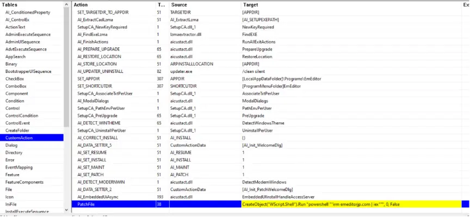Click the highlighted PowerShell Target cell

351,204
